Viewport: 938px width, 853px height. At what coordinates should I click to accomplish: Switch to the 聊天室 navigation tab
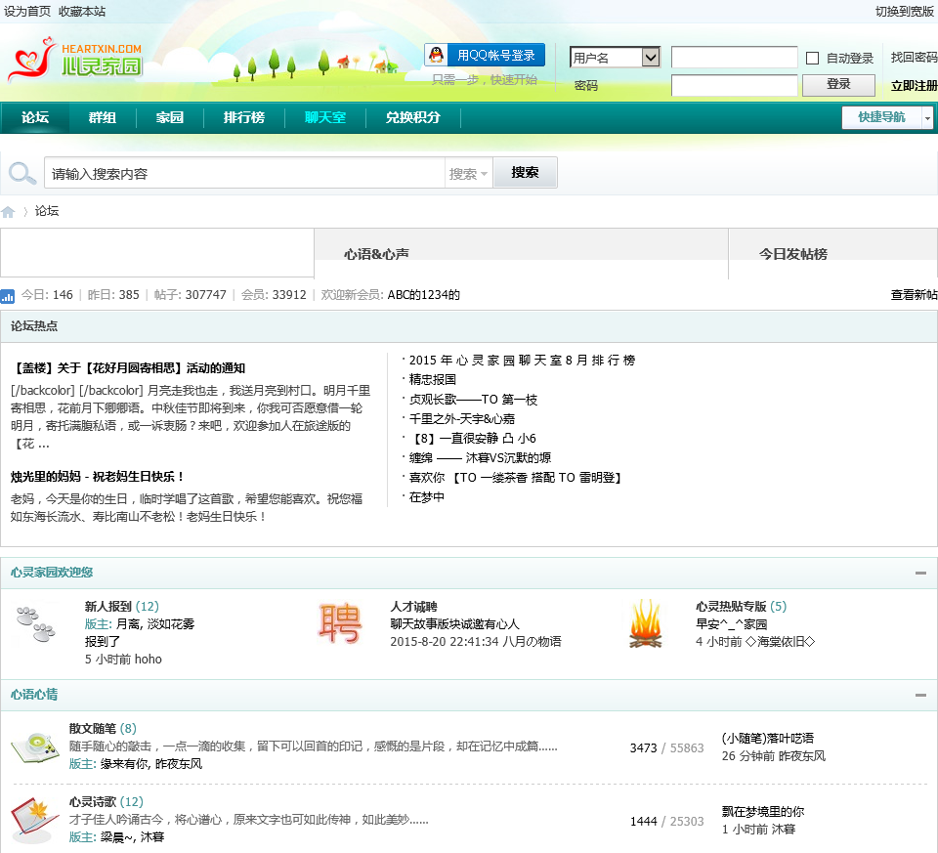[324, 117]
